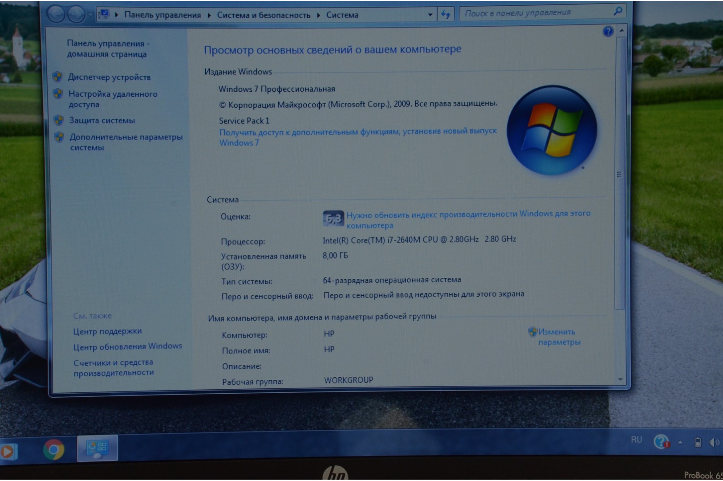The width and height of the screenshot is (723, 481).
Task: Open 'Дополнительные параметры системы' link
Action: (126, 142)
